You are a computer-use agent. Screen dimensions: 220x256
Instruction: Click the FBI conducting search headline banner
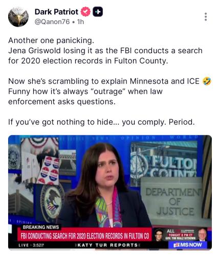pos(85,236)
